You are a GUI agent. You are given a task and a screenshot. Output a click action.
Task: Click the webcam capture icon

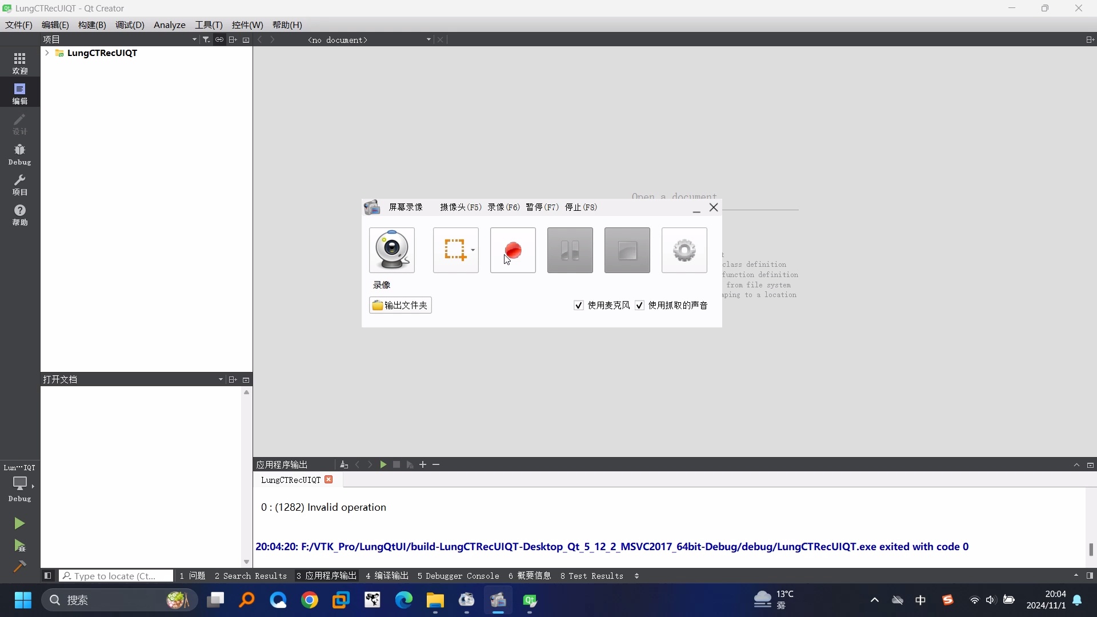click(391, 250)
